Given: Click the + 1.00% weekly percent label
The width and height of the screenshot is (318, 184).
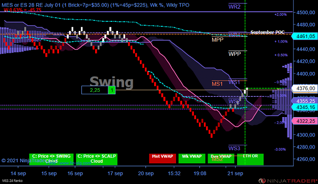Looking at the screenshot, I should 281,42.
